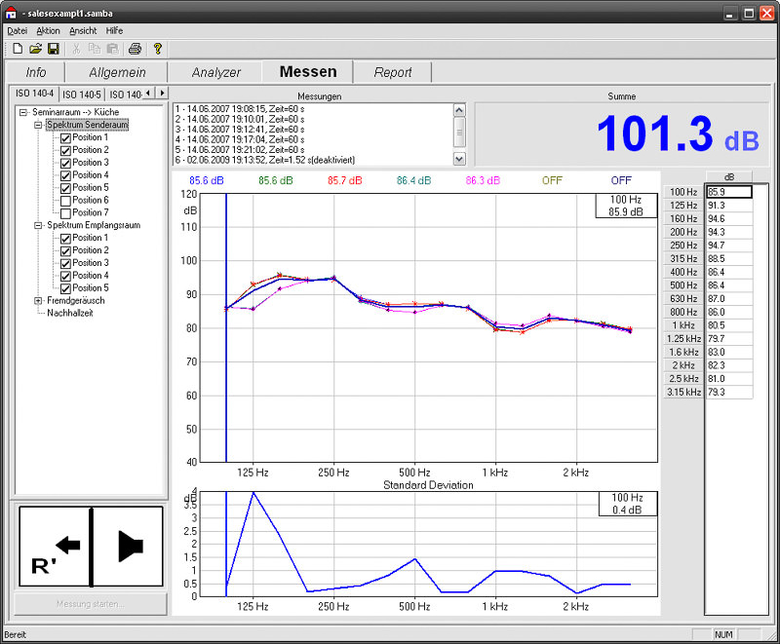The image size is (780, 644).
Task: Collapse the Spektrum Empfangsraum node
Action: (x=38, y=225)
